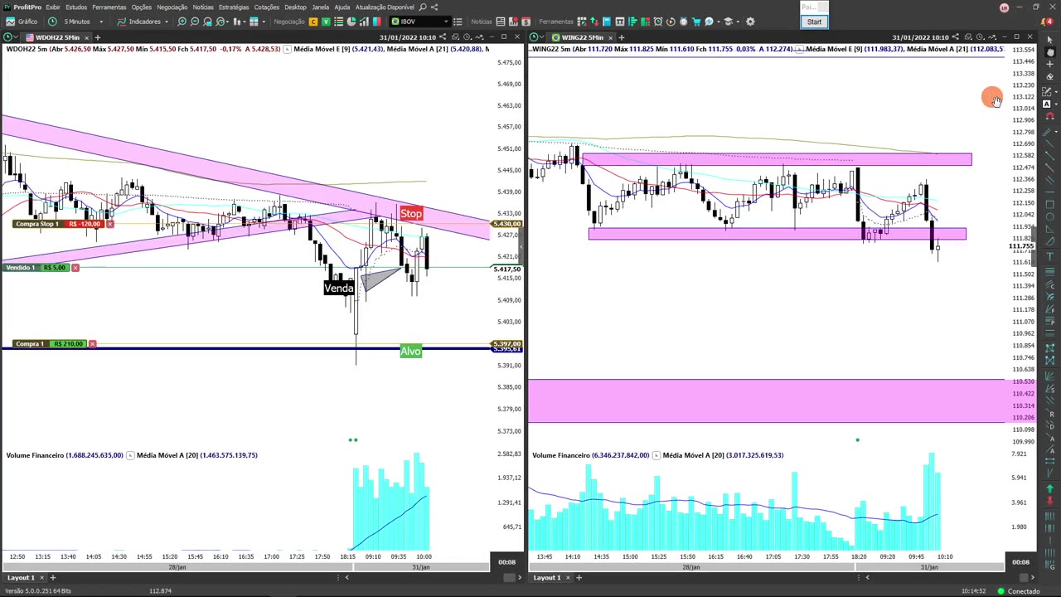Click the share icon on WING22 chart header

click(x=956, y=37)
